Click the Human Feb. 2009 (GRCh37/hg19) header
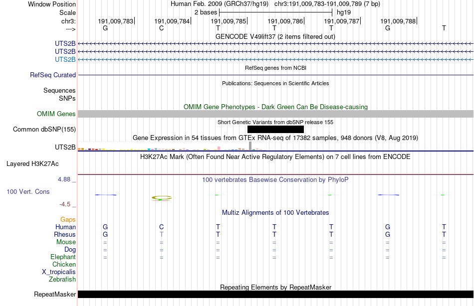The height and width of the screenshot is (306, 474). (x=219, y=4)
